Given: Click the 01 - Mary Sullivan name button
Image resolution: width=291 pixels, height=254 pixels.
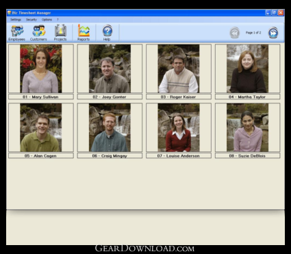Looking at the screenshot, I should 41,97.
